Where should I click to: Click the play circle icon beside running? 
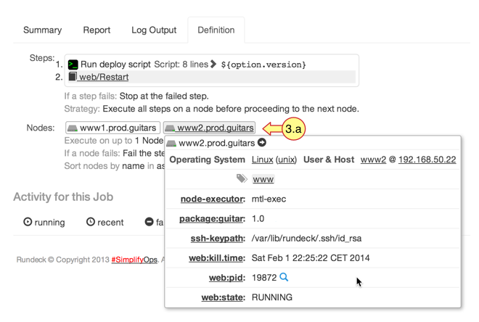pyautogui.click(x=28, y=222)
